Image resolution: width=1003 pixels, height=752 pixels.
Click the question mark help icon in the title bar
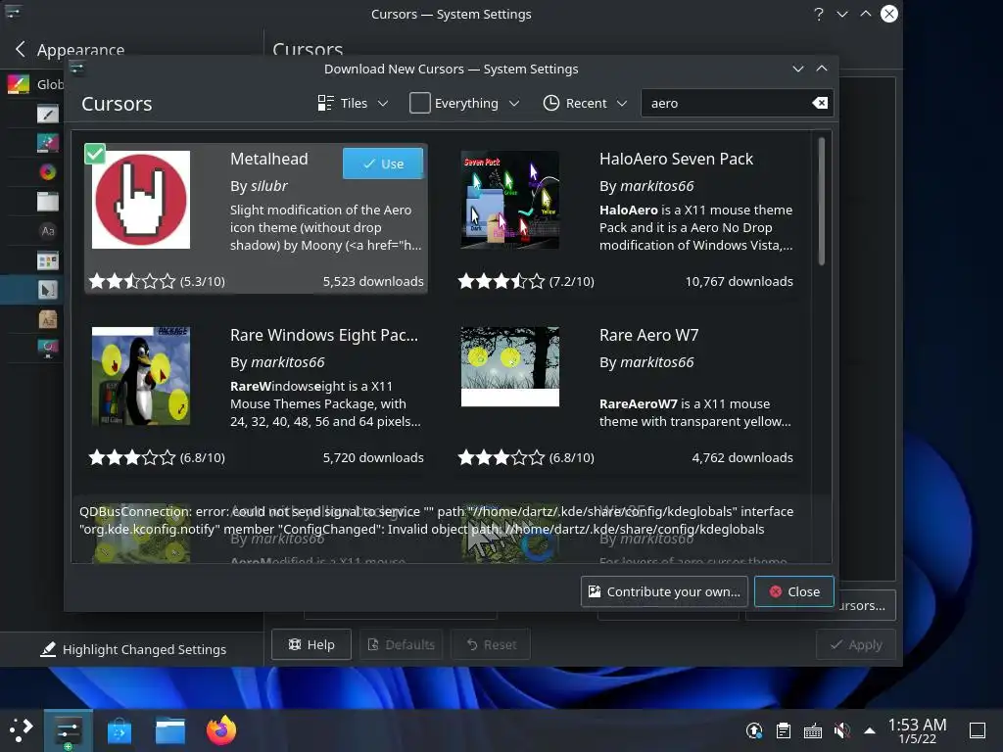click(x=819, y=14)
